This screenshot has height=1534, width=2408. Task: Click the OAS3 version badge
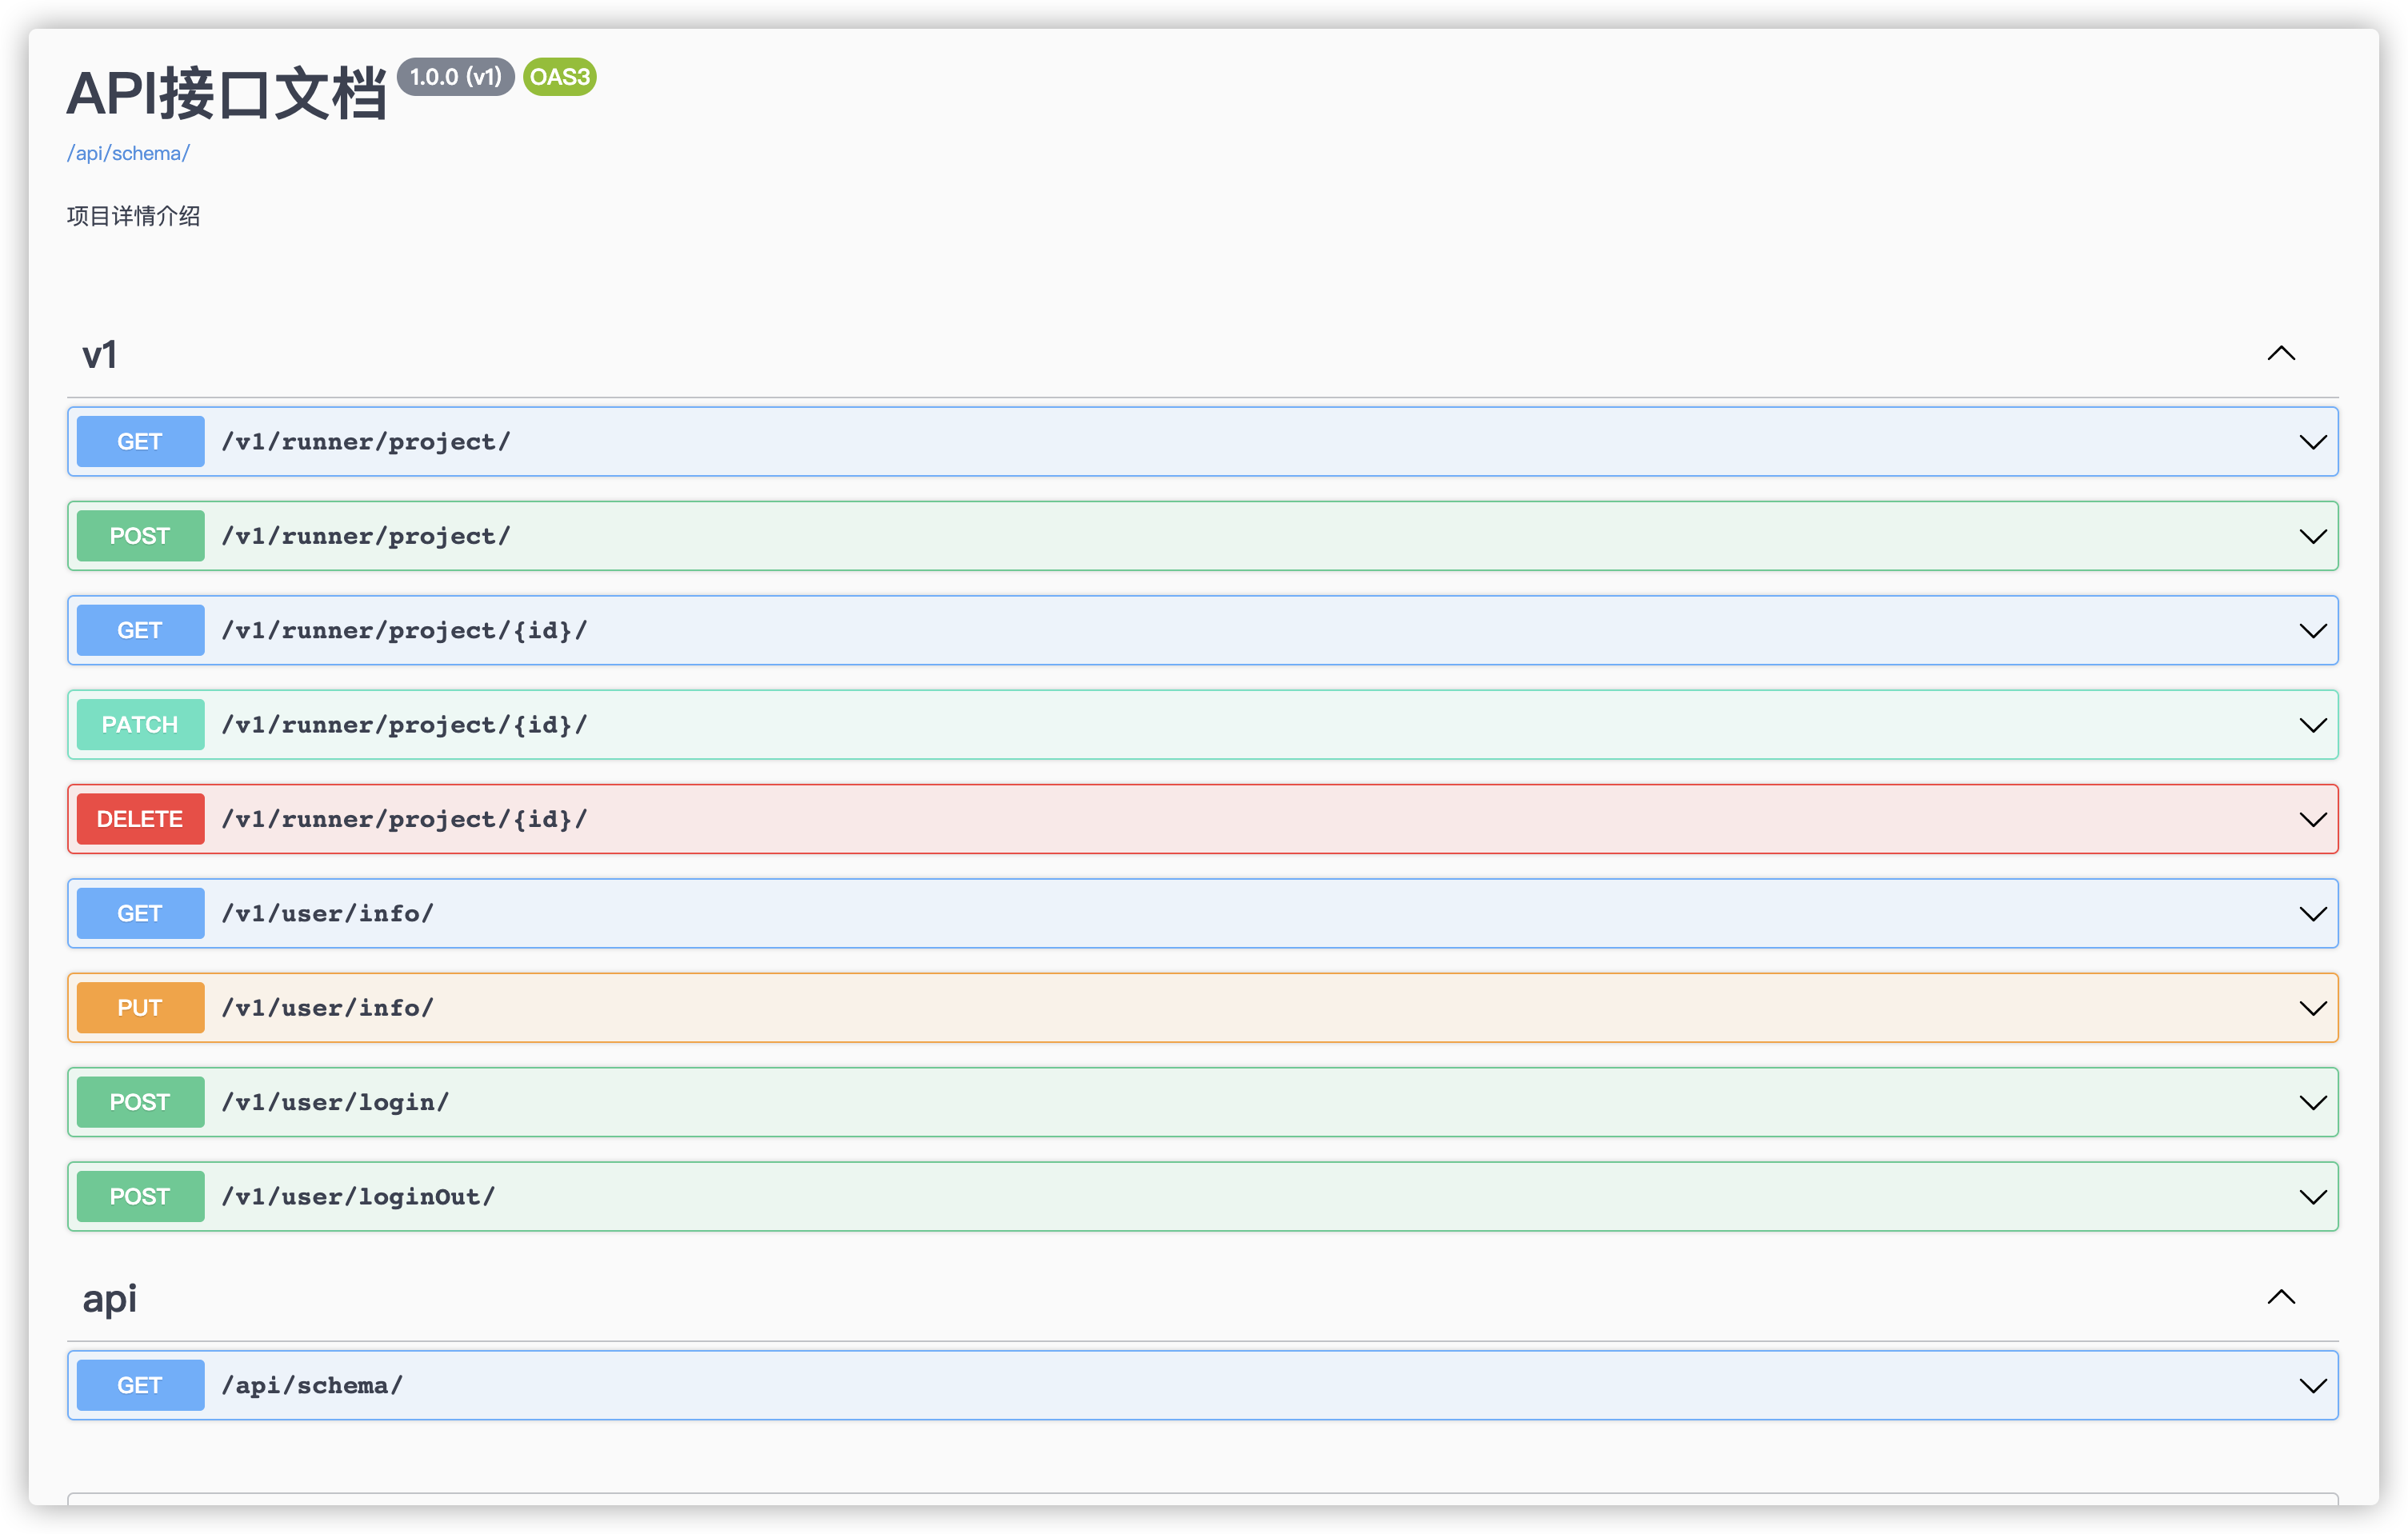coord(559,77)
